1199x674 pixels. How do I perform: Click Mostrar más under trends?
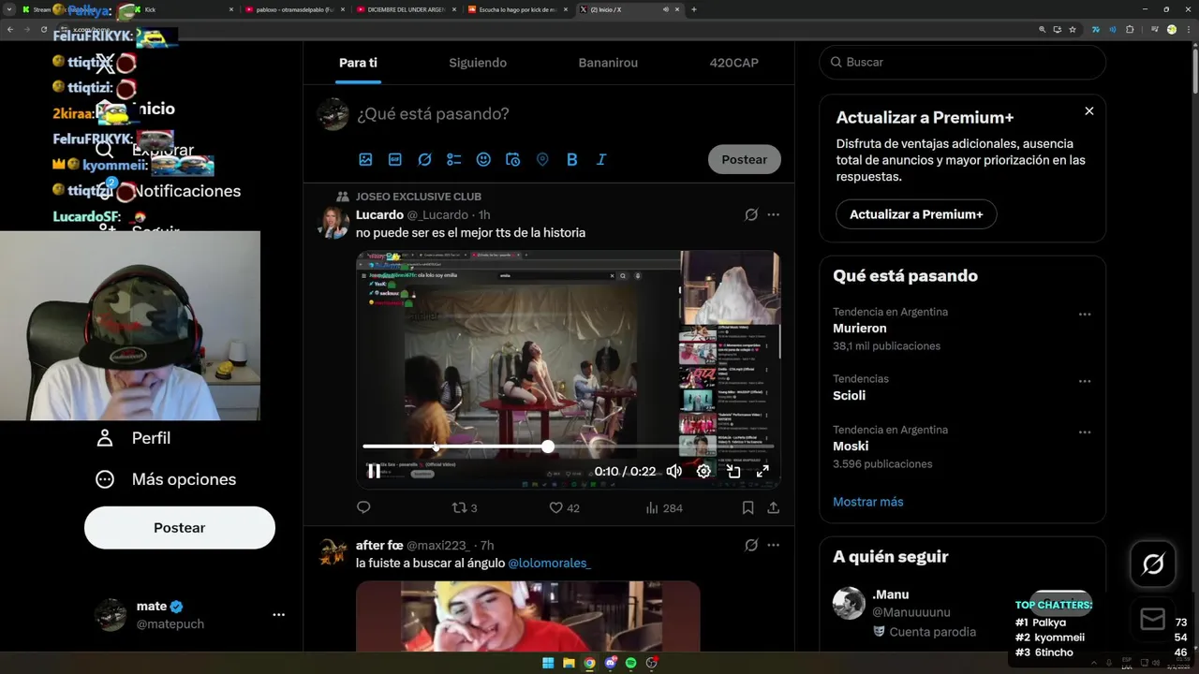868,502
